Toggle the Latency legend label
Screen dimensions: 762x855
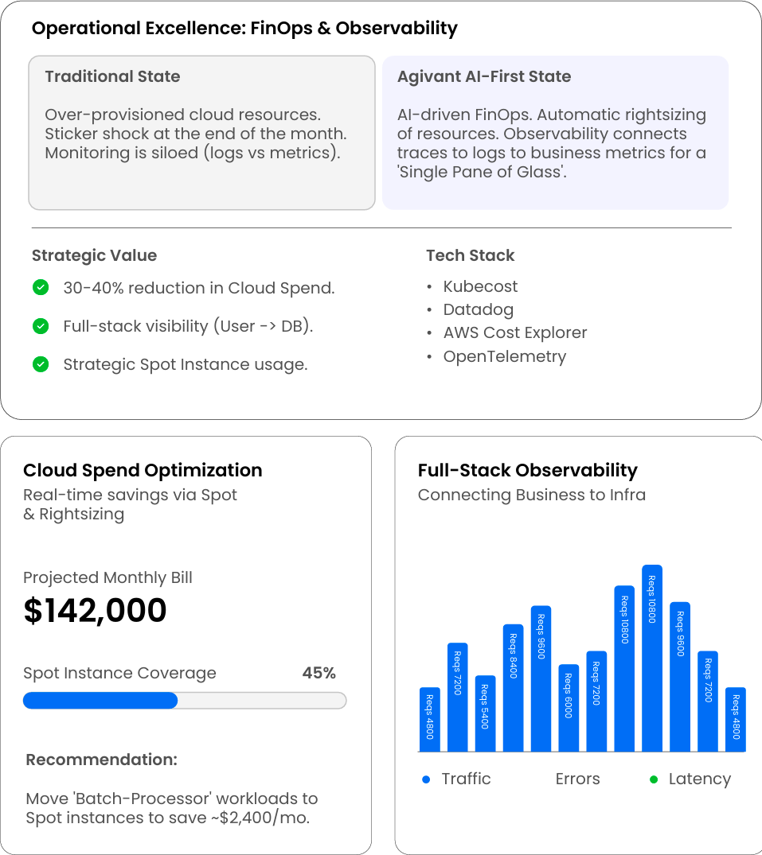click(x=699, y=779)
